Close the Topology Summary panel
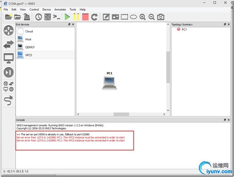This screenshot has height=177, width=234. 229,24
